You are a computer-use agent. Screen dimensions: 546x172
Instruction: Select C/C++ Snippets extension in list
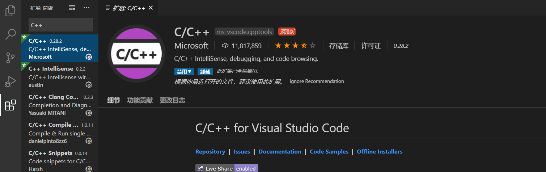(60, 159)
